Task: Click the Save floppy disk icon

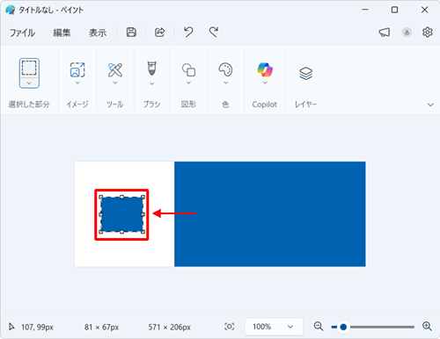Action: 131,32
